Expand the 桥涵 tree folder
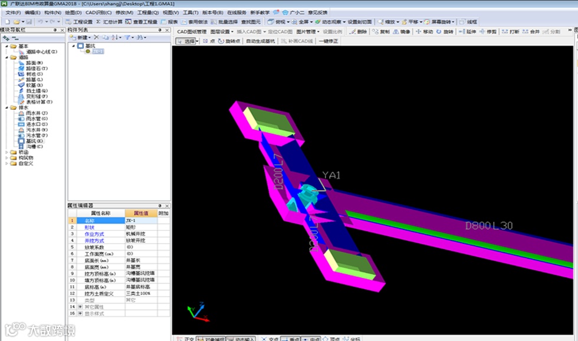Image resolution: width=578 pixels, height=341 pixels. (x=7, y=152)
